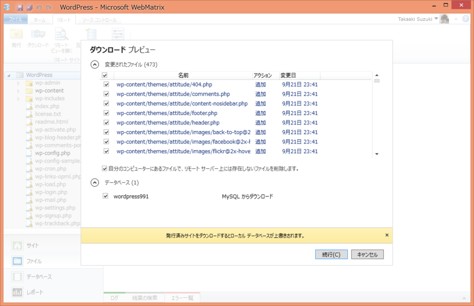Click the Publish (発行) ribbon icon
Viewport: 474px width, 306px height.
click(17, 34)
